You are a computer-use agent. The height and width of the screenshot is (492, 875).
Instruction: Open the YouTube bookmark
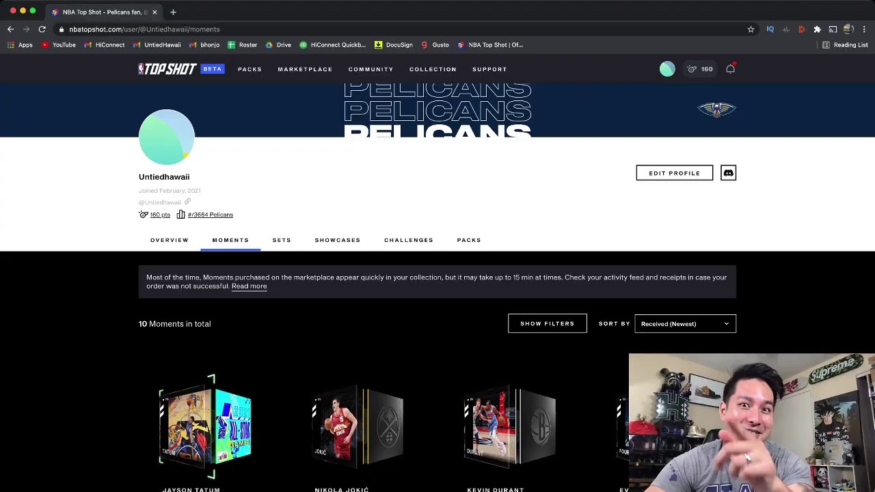pos(59,45)
